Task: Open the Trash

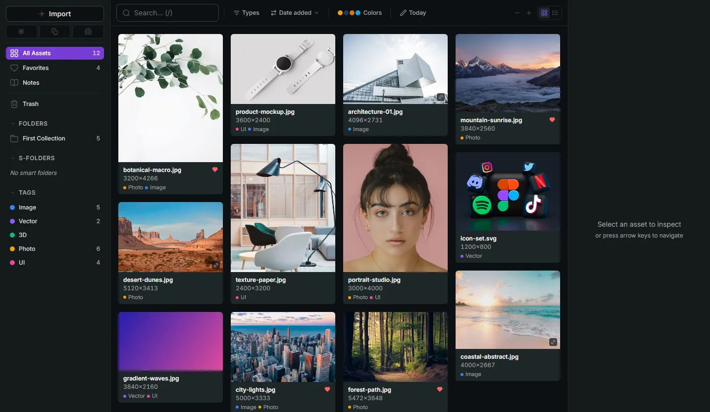Action: click(x=55, y=104)
